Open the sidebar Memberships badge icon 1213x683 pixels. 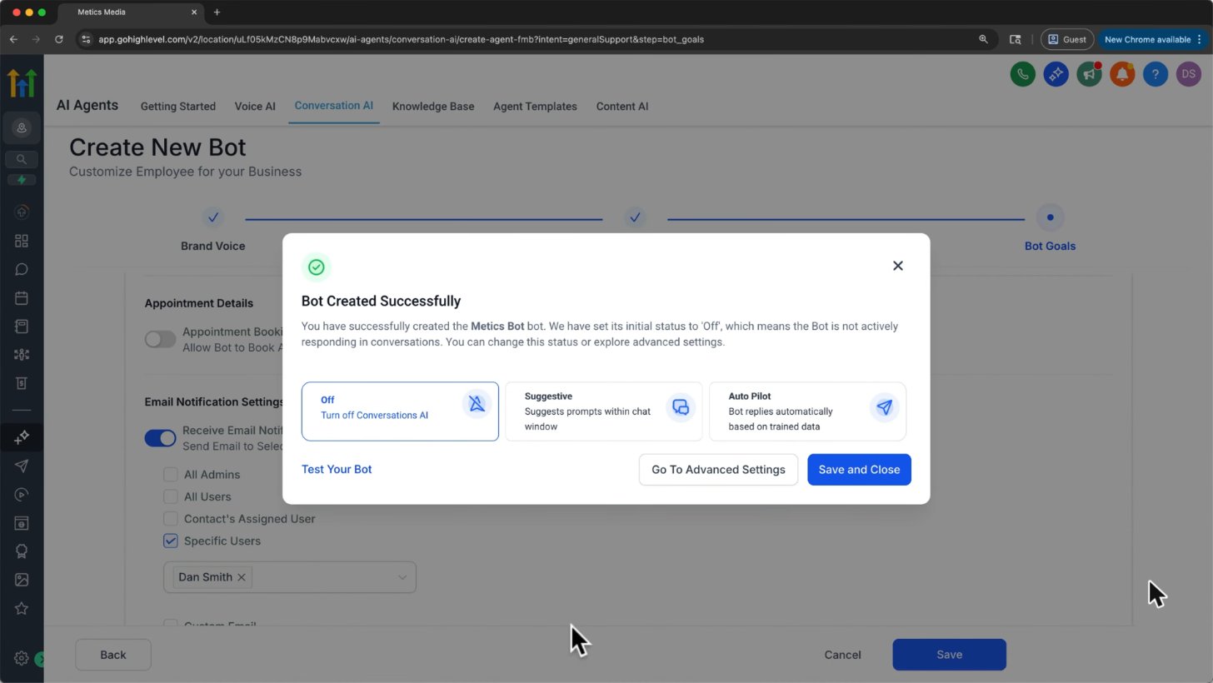(x=22, y=551)
